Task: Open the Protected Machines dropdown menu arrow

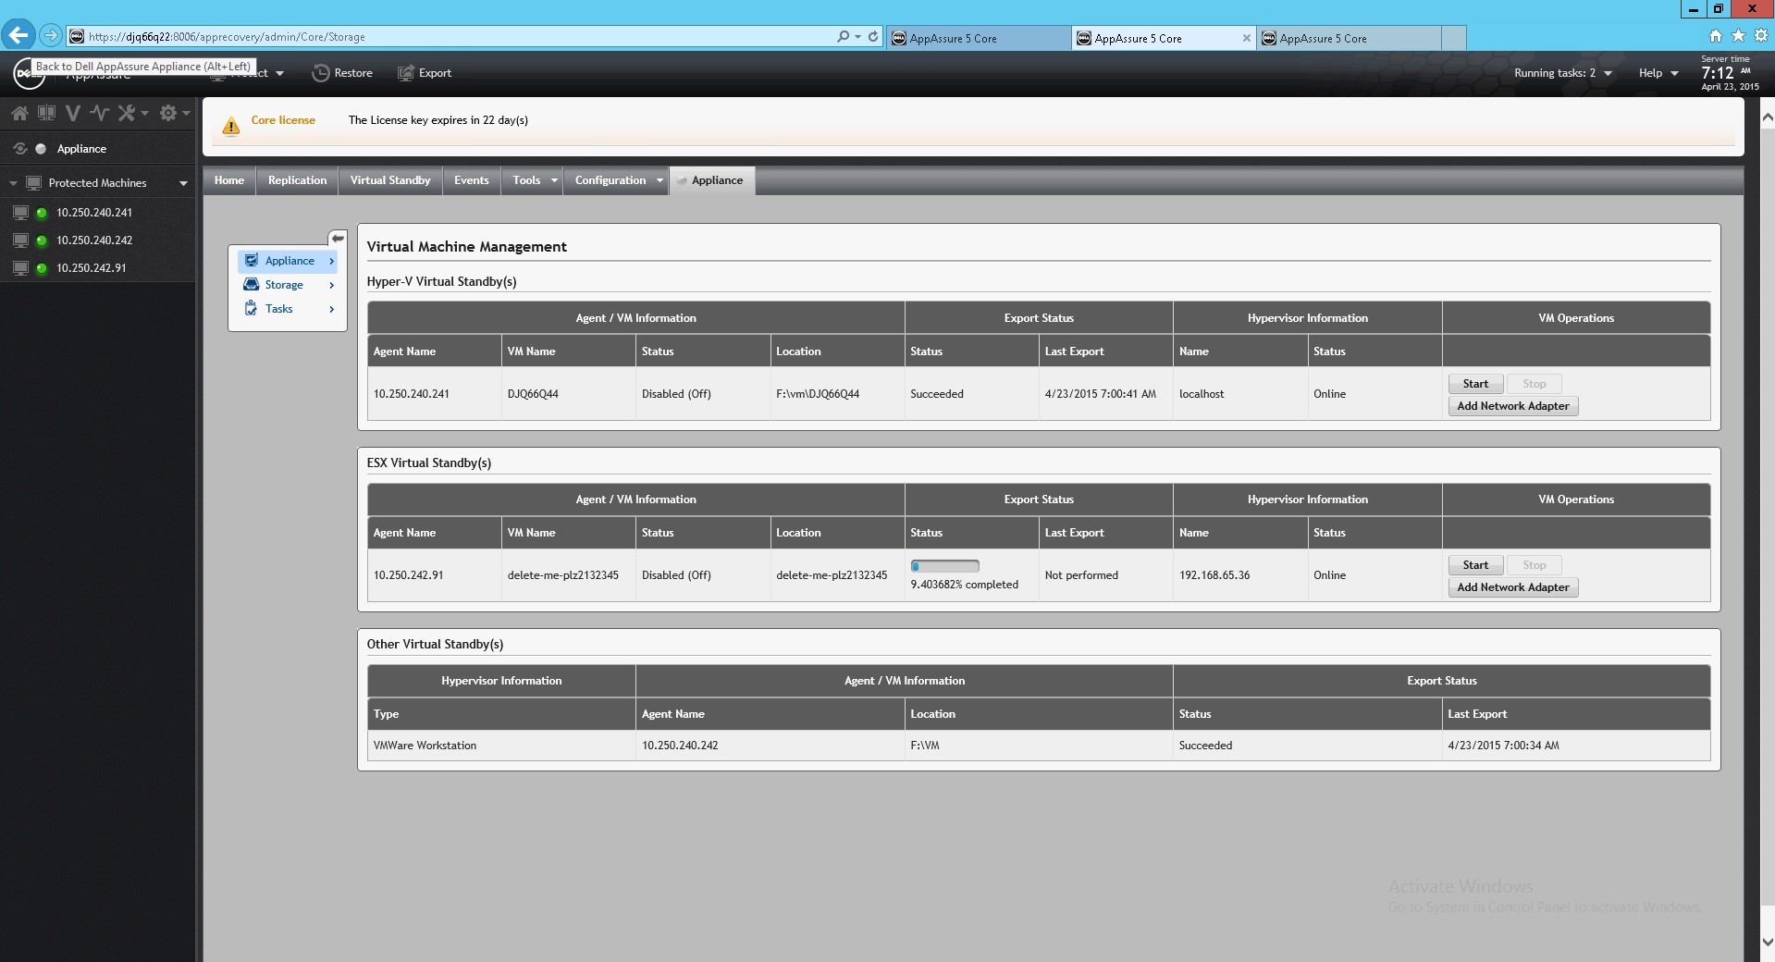Action: tap(183, 183)
